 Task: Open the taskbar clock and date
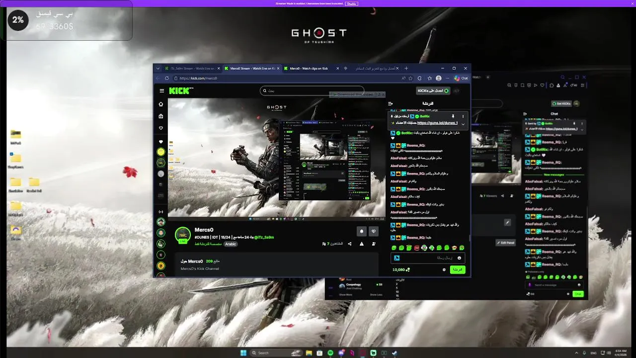[621, 353]
